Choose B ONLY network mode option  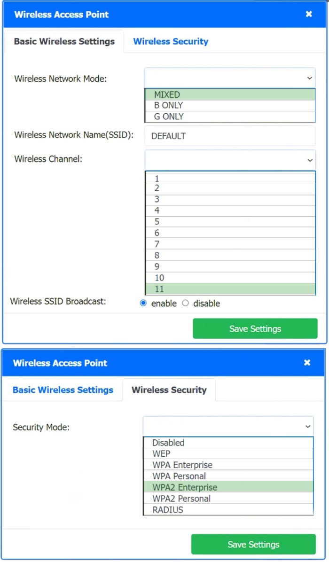click(230, 105)
